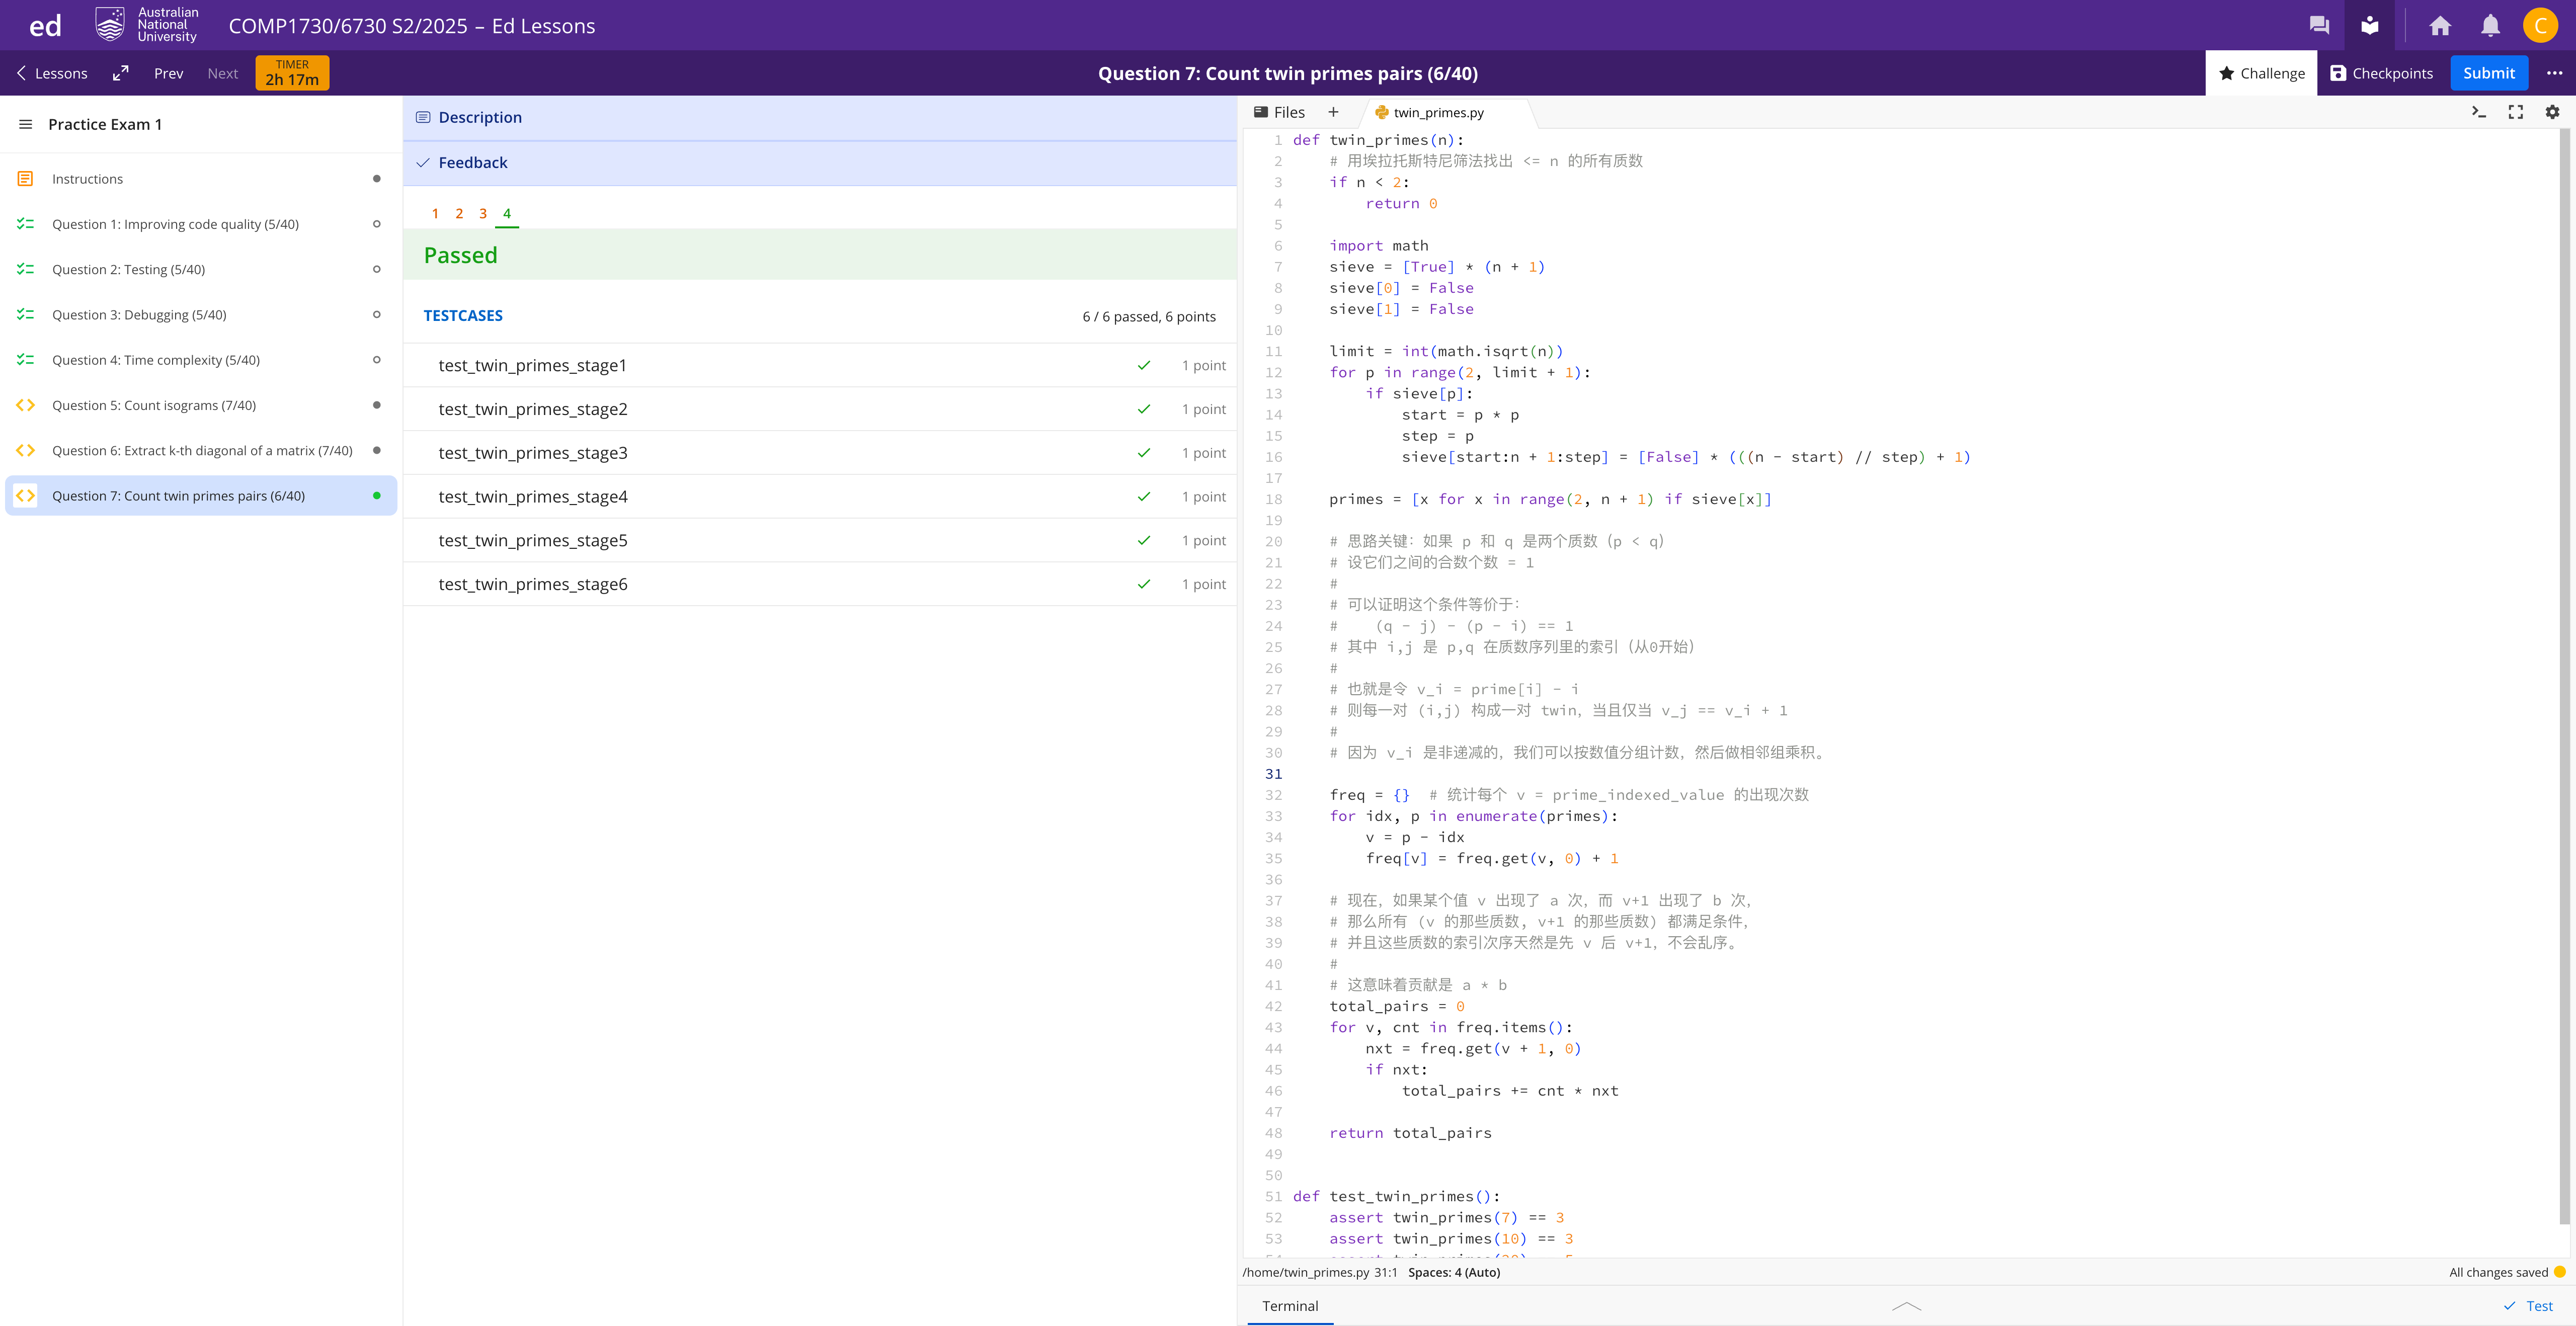
Task: Open the Instructions slide
Action: (x=201, y=179)
